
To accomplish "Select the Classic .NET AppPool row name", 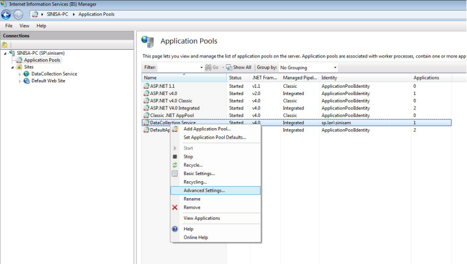I will click(172, 115).
